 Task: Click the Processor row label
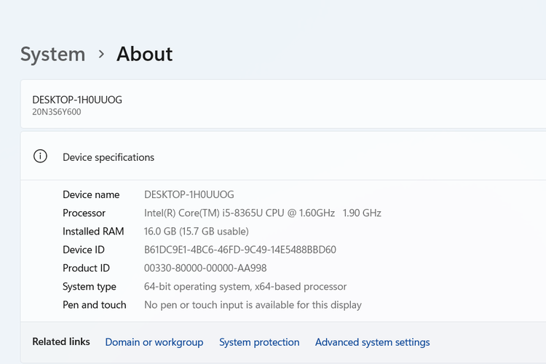(x=84, y=213)
